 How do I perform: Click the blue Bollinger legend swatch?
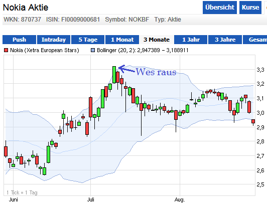(x=93, y=50)
